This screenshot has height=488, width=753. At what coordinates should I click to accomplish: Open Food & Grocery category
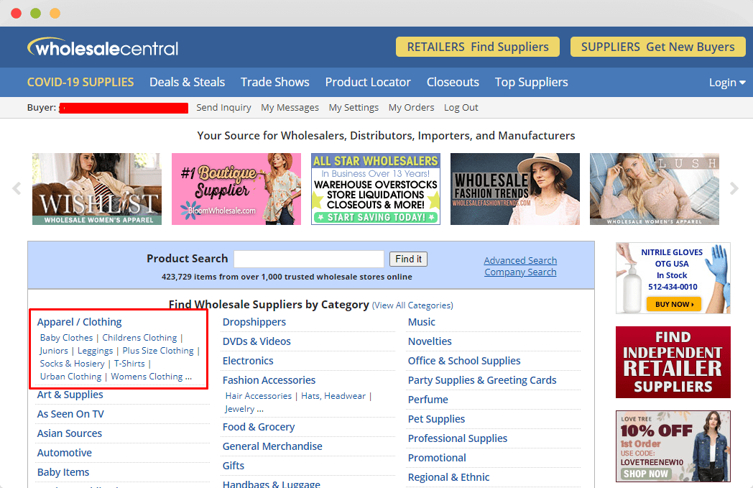pos(259,427)
